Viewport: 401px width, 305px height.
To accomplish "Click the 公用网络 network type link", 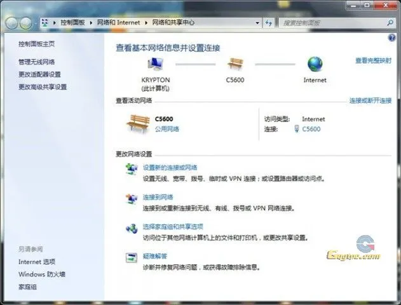I will [x=167, y=129].
